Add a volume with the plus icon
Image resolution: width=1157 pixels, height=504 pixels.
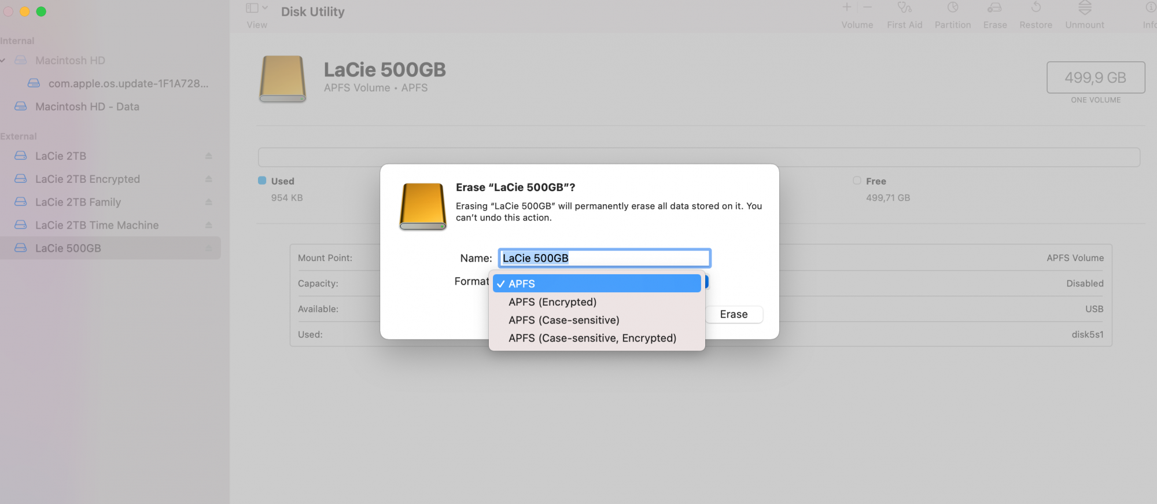tap(847, 8)
